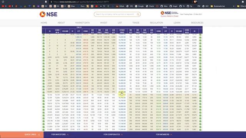Click the calls-side OI column header
Viewport: 246px width, 138px height.
coord(50,31)
